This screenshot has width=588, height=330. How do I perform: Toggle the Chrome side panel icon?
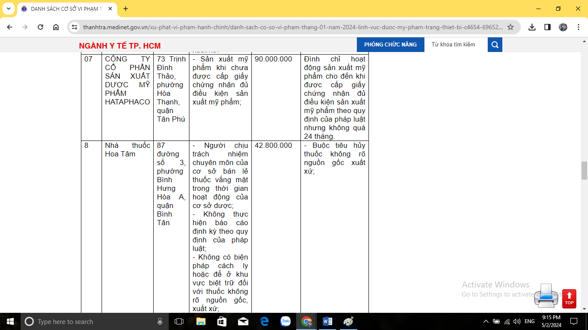pos(548,27)
